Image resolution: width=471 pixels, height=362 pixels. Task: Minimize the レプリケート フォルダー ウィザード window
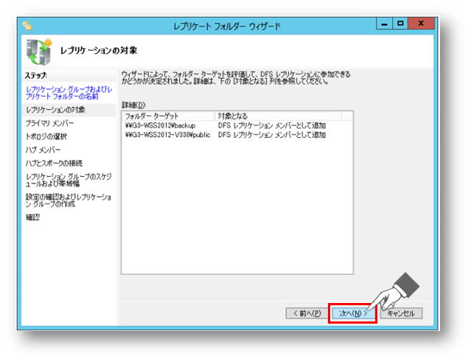[385, 24]
